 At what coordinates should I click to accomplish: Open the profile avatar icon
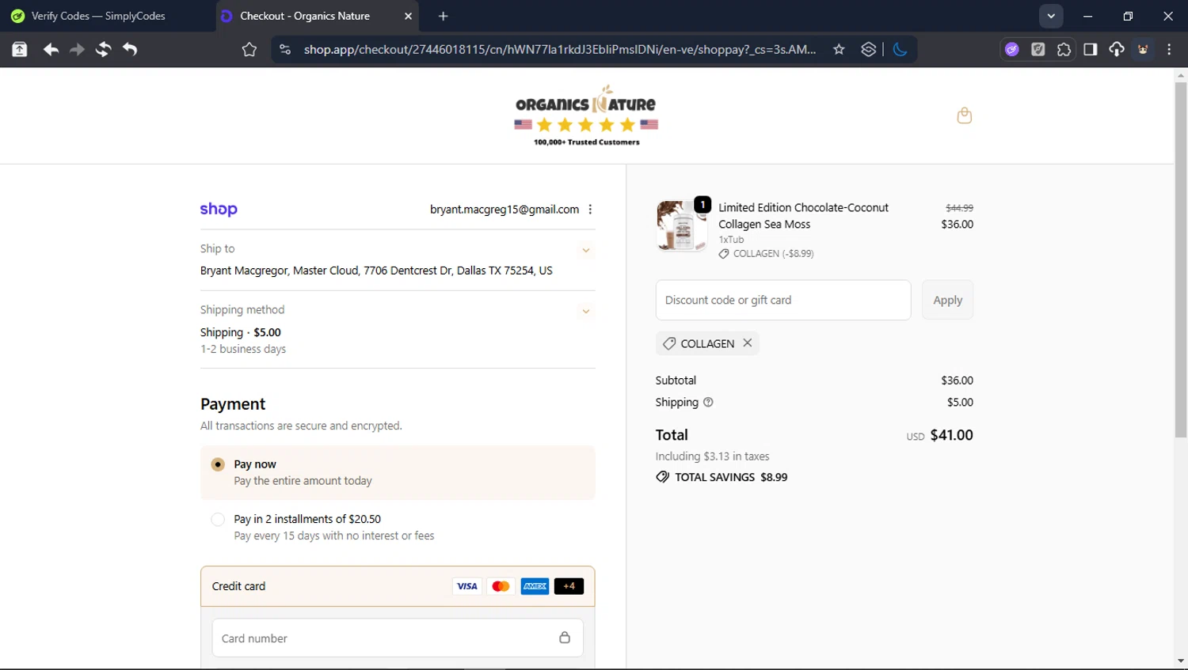tap(1143, 49)
